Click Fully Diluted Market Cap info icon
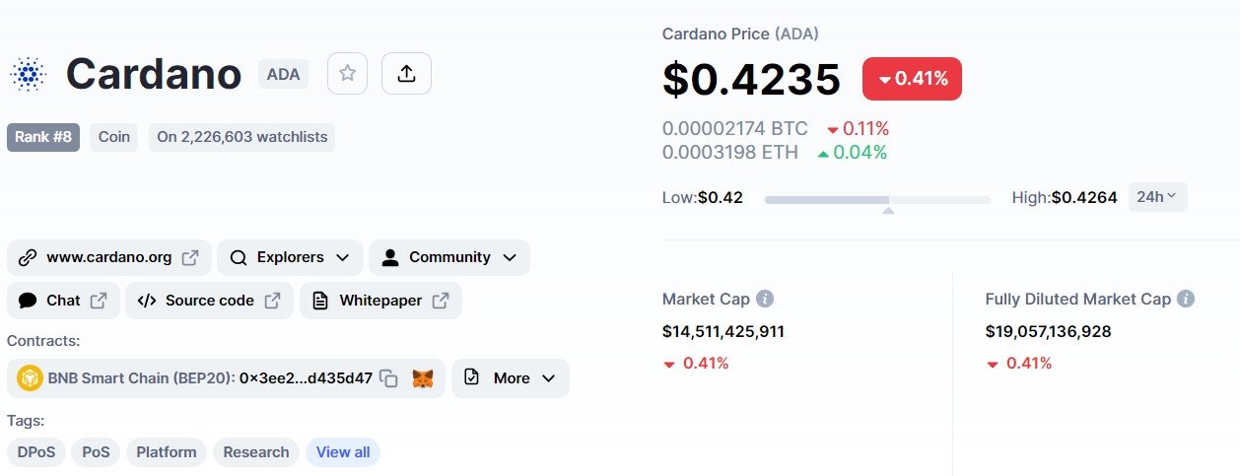This screenshot has width=1240, height=476. tap(1186, 299)
